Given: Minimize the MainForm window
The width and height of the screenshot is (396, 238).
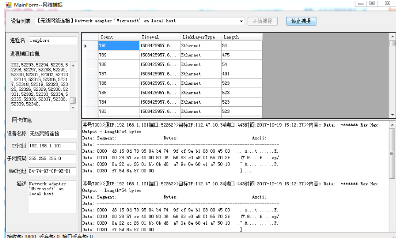Looking at the screenshot, I should (361, 4).
